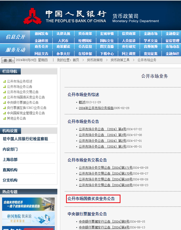The image size is (181, 230).
Task: Open 2004年公开市场业务报告 link
Action: click(96, 108)
